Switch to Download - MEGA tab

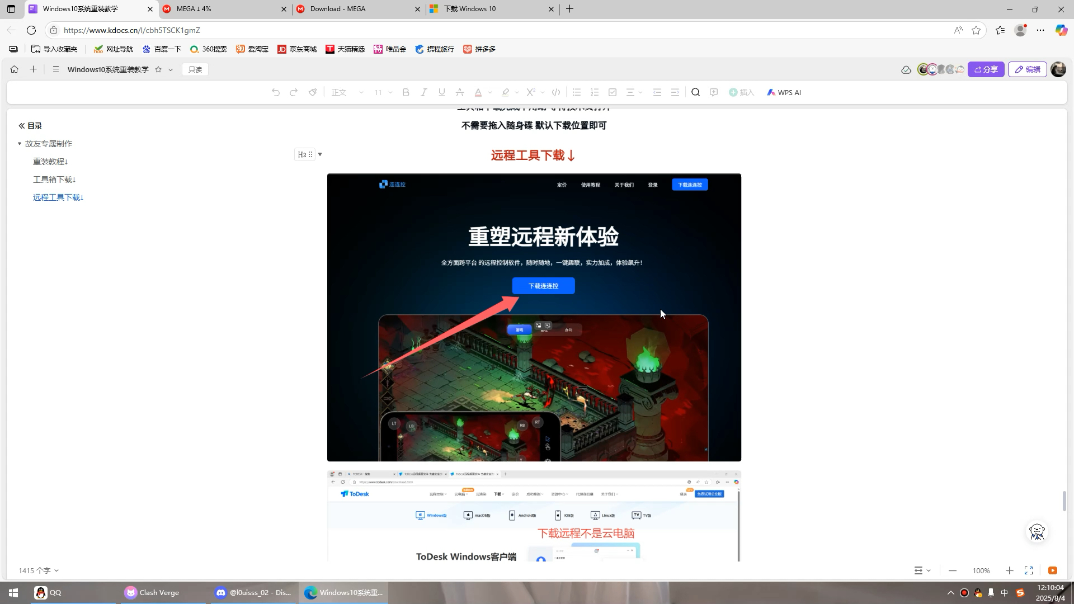tap(359, 9)
